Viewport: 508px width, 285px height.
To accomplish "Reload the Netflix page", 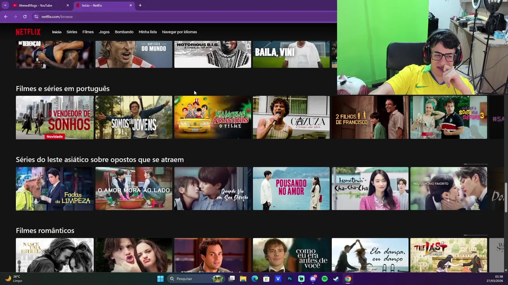I will tap(25, 17).
